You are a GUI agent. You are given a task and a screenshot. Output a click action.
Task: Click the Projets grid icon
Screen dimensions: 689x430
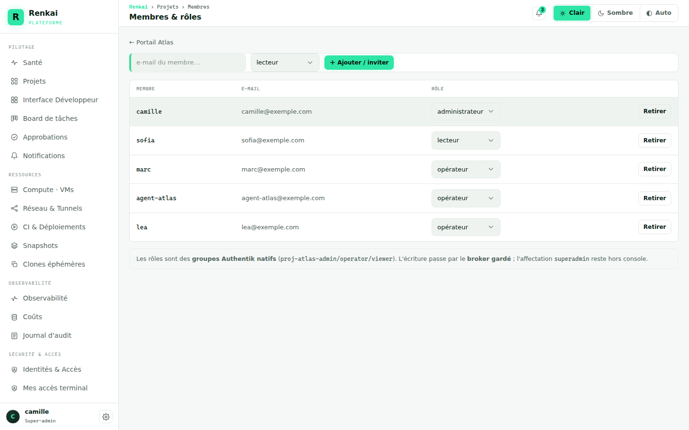coord(14,81)
